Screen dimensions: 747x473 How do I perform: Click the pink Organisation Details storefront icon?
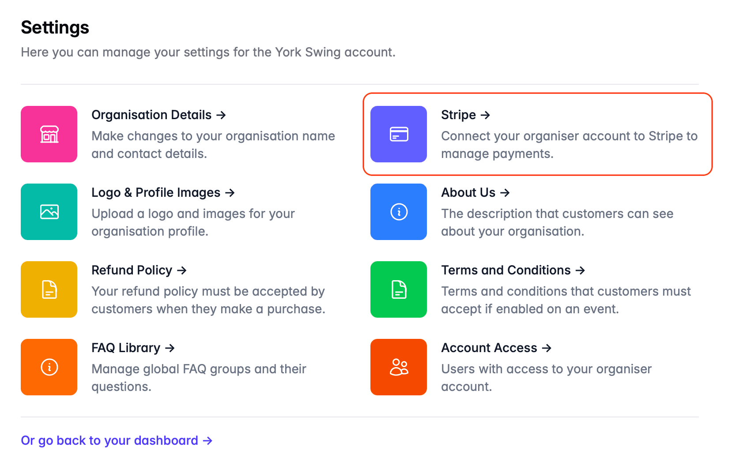coord(49,134)
